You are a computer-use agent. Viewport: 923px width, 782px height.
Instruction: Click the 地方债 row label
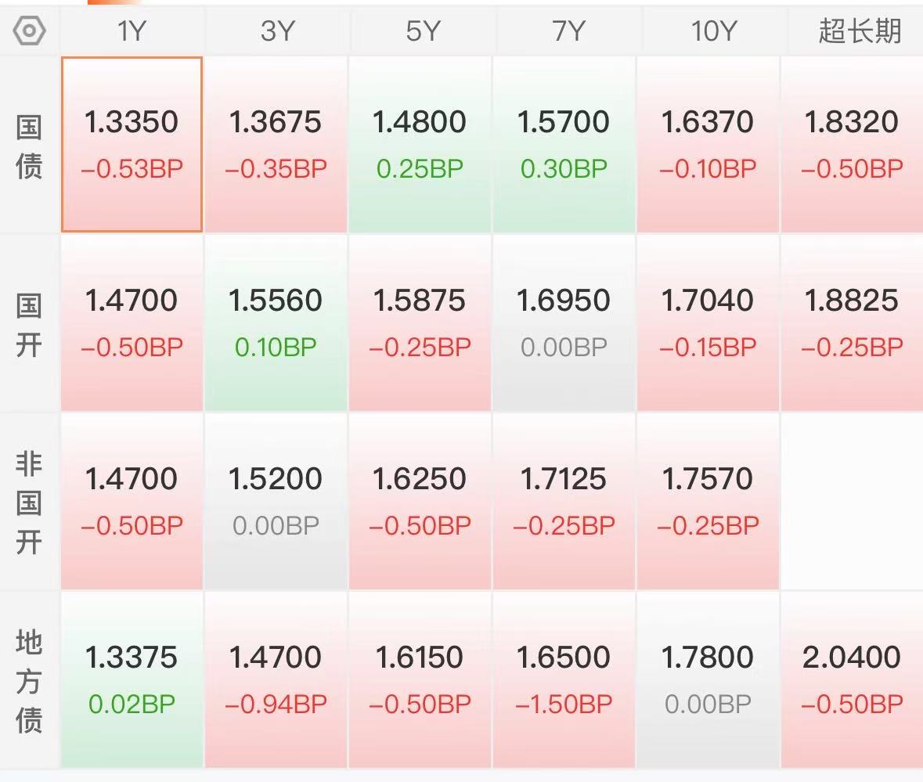click(x=29, y=681)
